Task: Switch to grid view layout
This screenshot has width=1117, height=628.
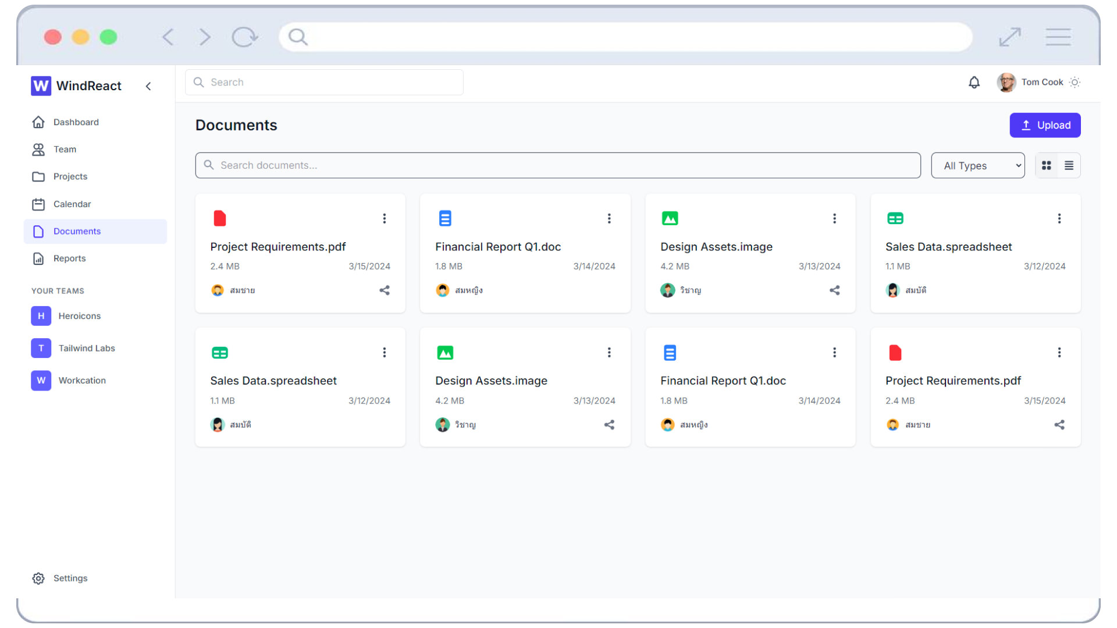Action: point(1046,166)
